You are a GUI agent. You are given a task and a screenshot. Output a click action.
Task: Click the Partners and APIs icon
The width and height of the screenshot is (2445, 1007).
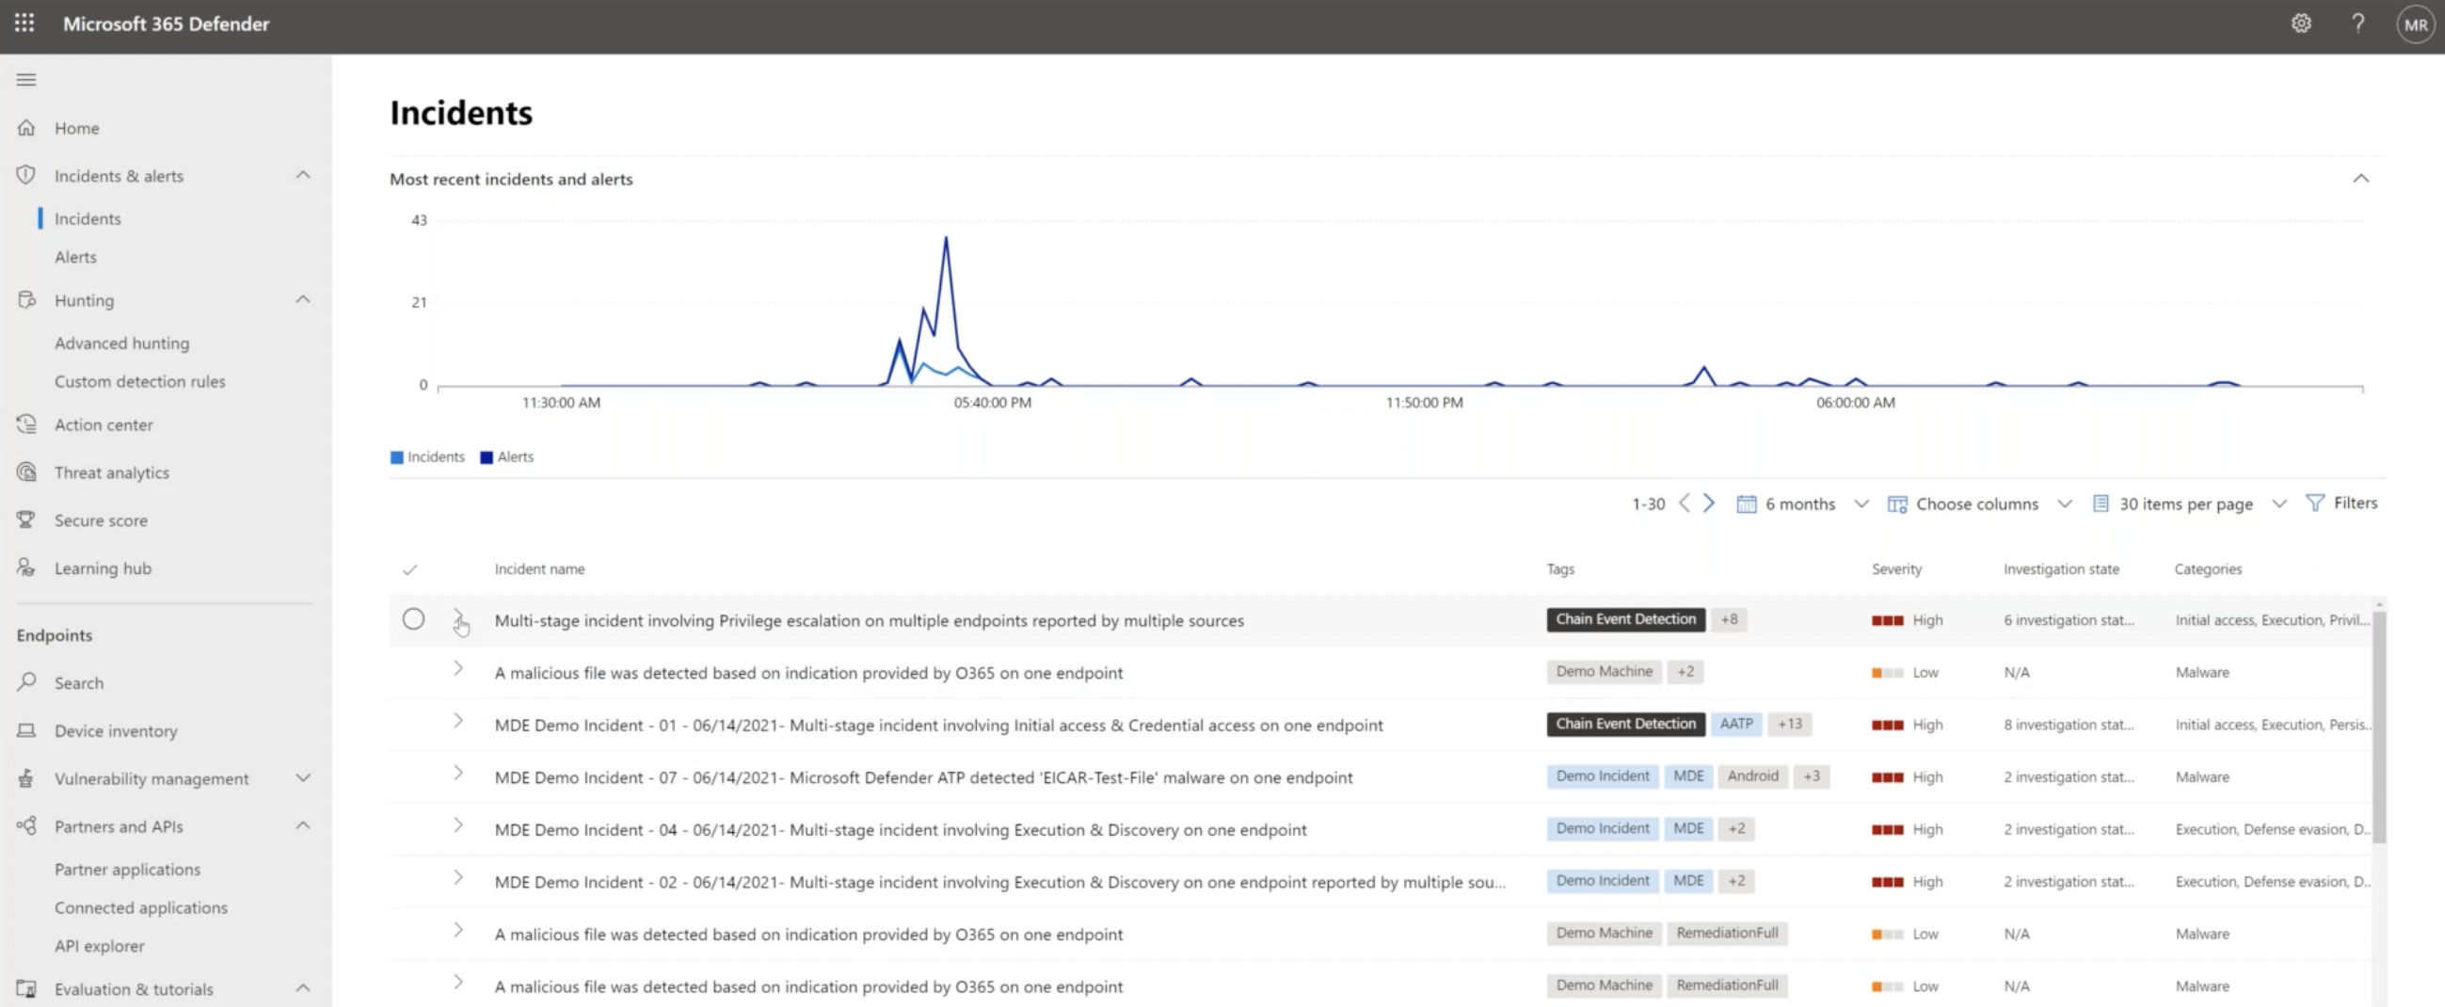click(26, 825)
